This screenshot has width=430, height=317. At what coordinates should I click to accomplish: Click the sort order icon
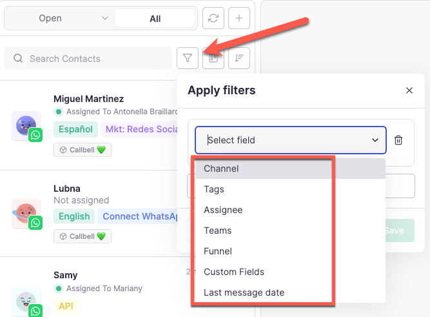click(x=239, y=58)
